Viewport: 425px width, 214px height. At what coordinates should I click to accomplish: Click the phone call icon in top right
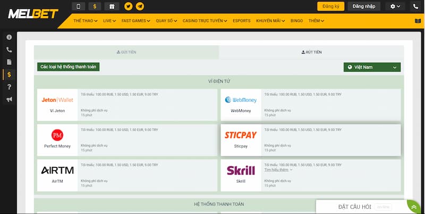tap(415, 7)
